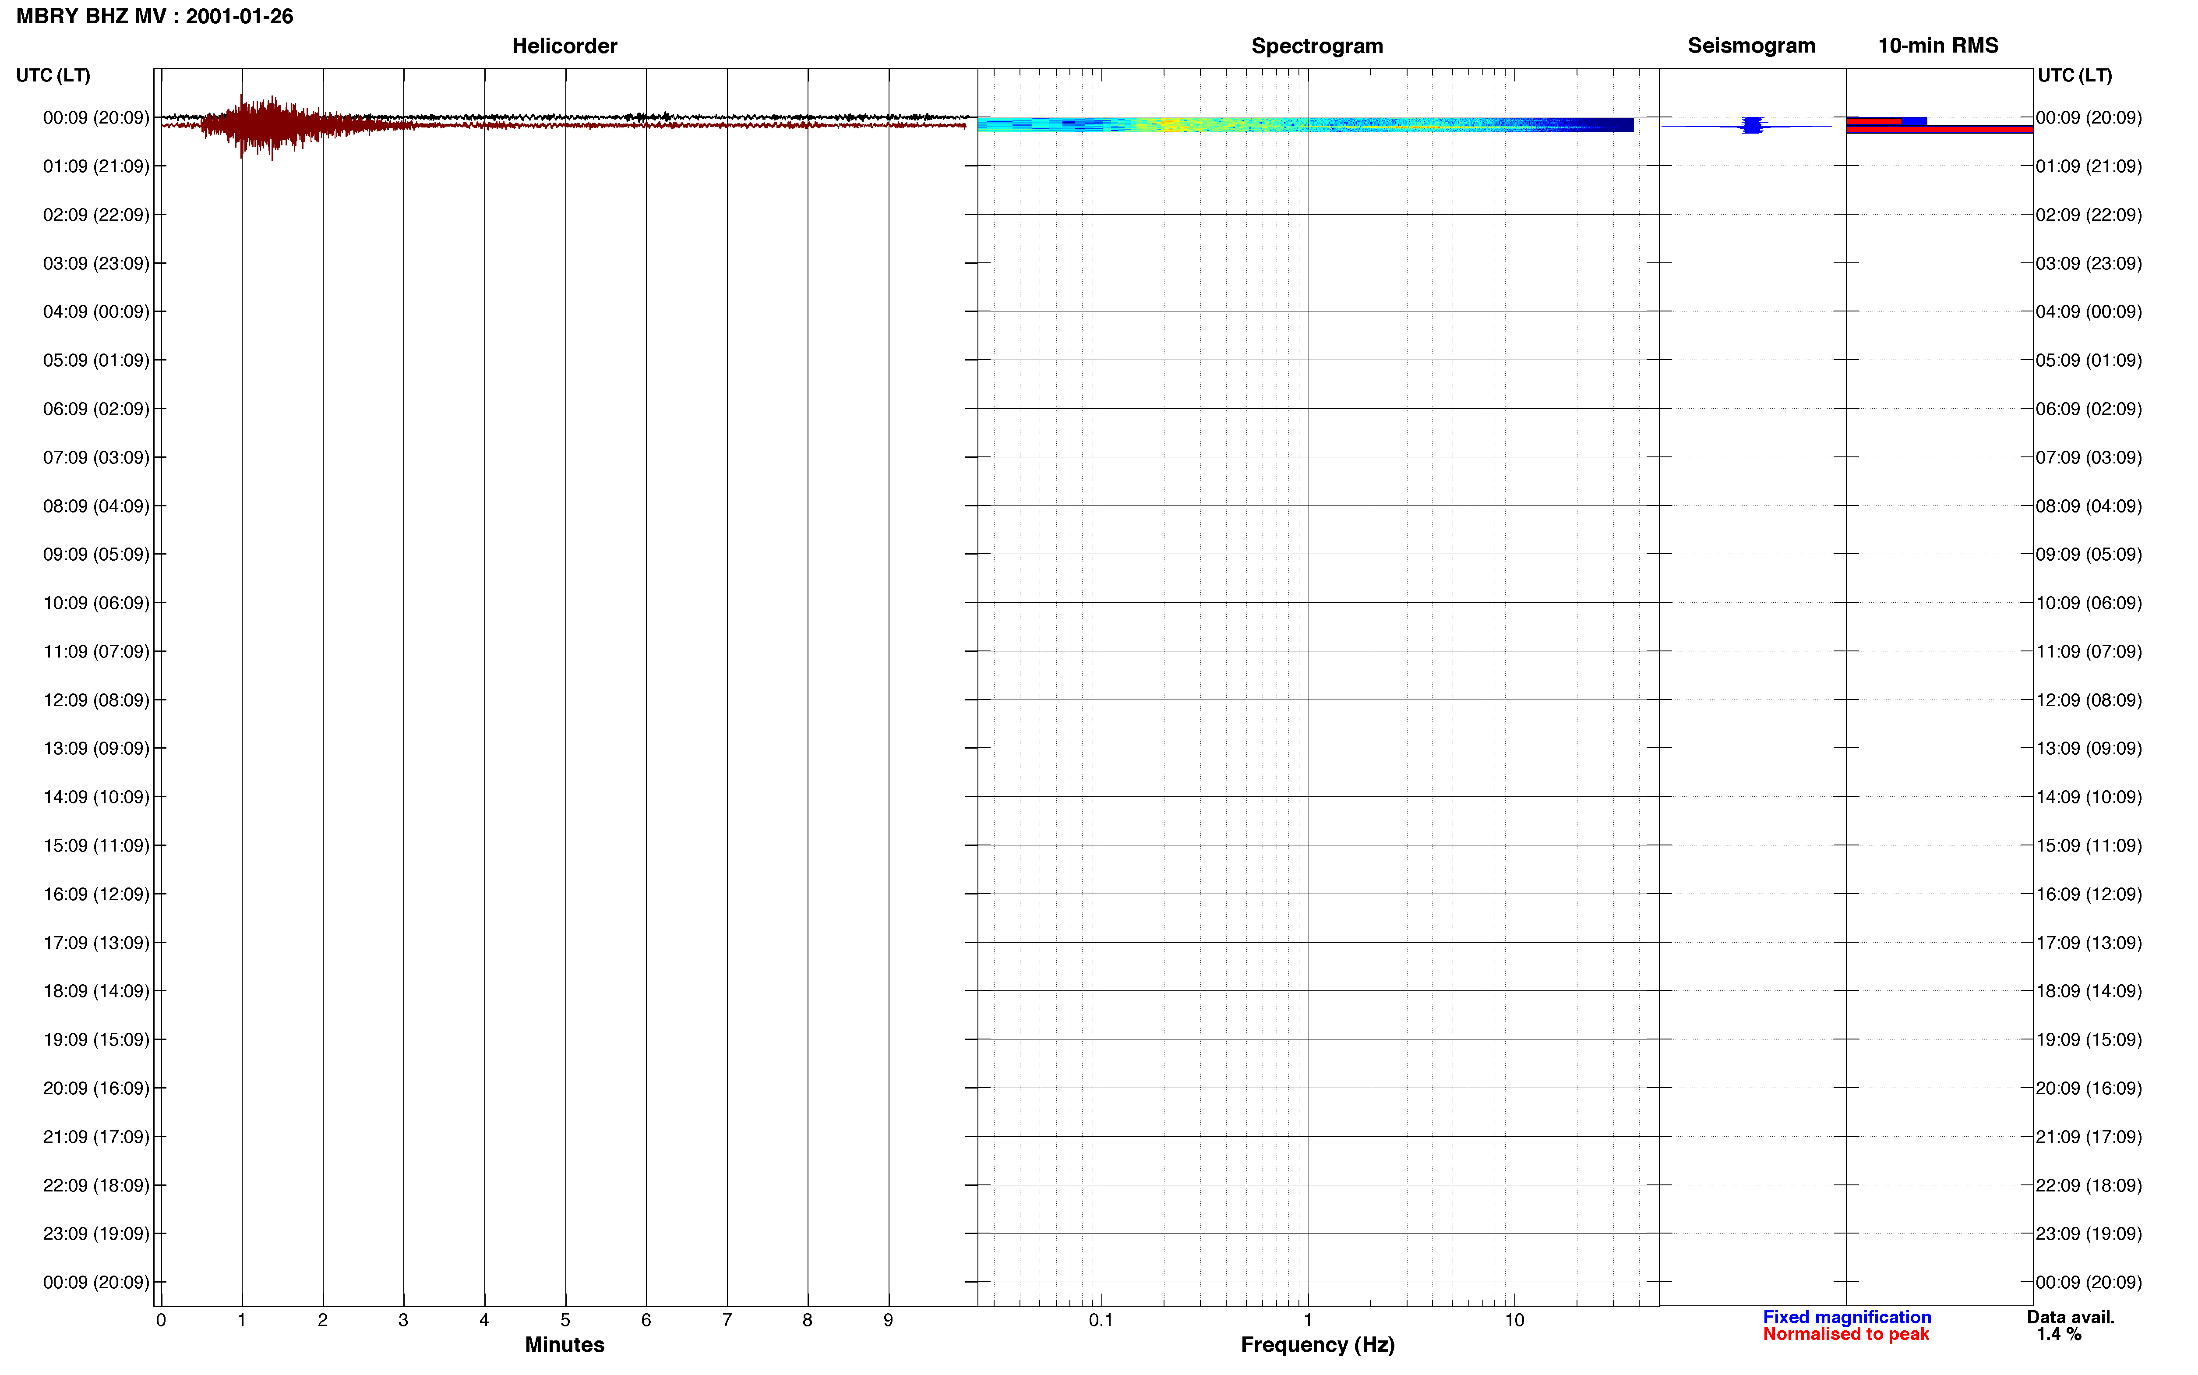This screenshot has height=1375, width=2198.
Task: Click the minutes axis tick label 5
Action: click(x=565, y=1320)
